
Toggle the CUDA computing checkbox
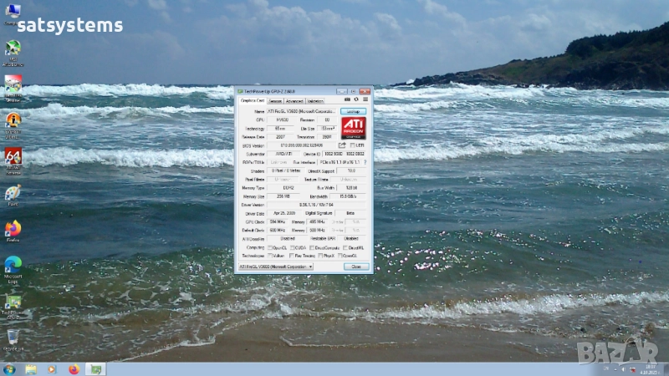pyautogui.click(x=291, y=247)
